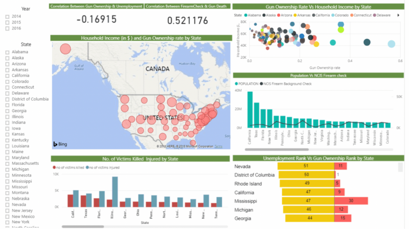Click the large bubble over western Canada

pyautogui.click(x=65, y=49)
